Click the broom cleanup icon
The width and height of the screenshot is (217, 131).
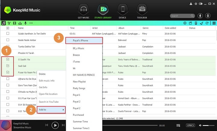[202, 23]
